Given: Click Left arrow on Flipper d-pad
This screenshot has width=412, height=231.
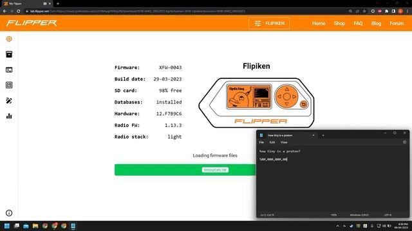Looking at the screenshot, I should 279,97.
